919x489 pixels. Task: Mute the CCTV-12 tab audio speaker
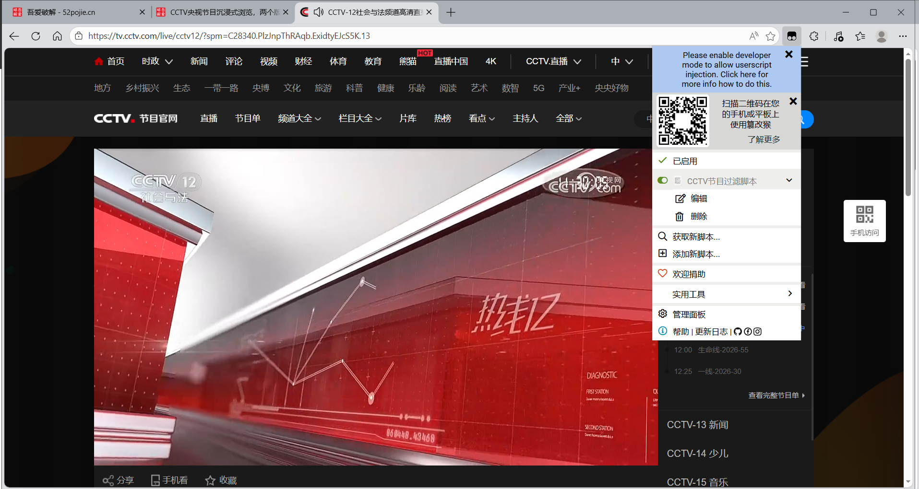[x=318, y=12]
